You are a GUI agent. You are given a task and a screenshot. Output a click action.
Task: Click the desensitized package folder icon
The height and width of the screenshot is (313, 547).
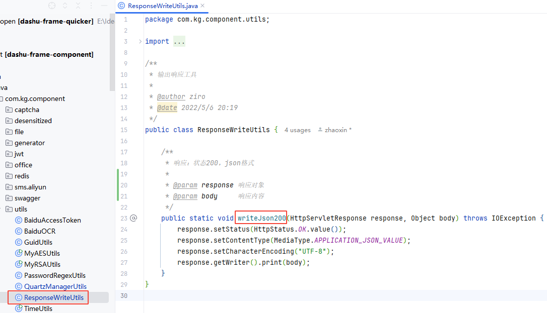coord(9,121)
